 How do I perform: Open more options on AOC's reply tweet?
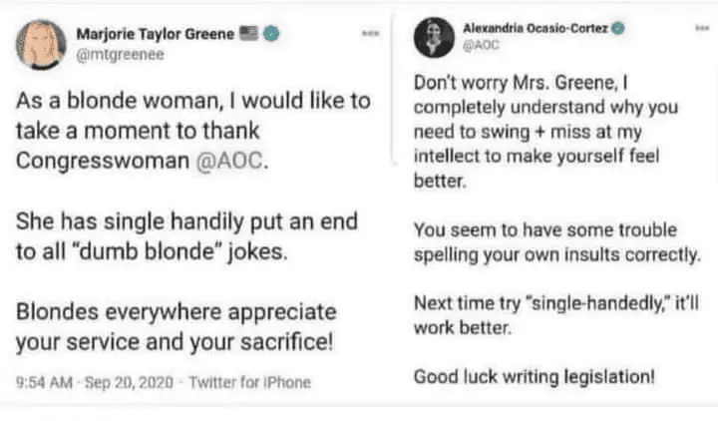click(x=700, y=29)
